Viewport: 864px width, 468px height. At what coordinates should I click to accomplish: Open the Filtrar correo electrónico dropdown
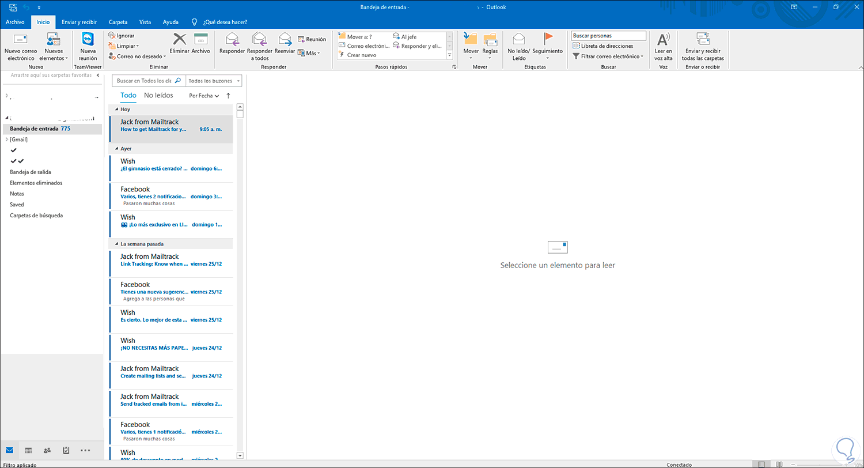pos(608,56)
